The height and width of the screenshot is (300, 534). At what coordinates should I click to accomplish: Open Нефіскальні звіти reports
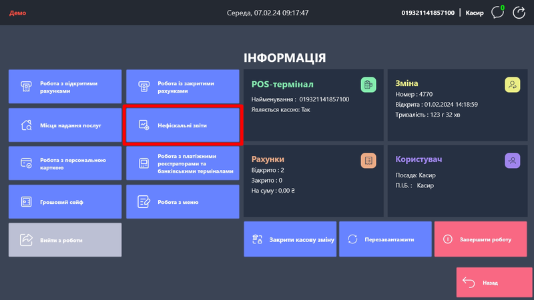click(182, 125)
